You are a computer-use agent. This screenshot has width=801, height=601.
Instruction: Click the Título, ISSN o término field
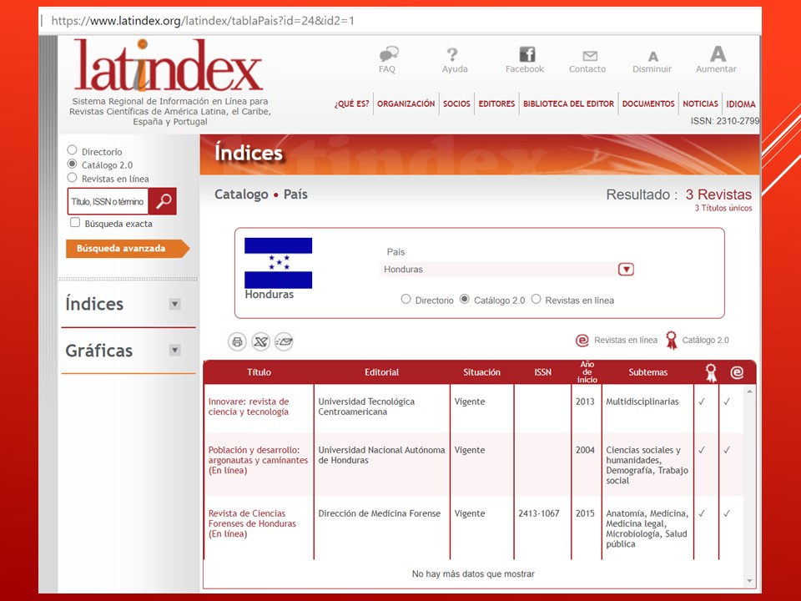point(108,201)
